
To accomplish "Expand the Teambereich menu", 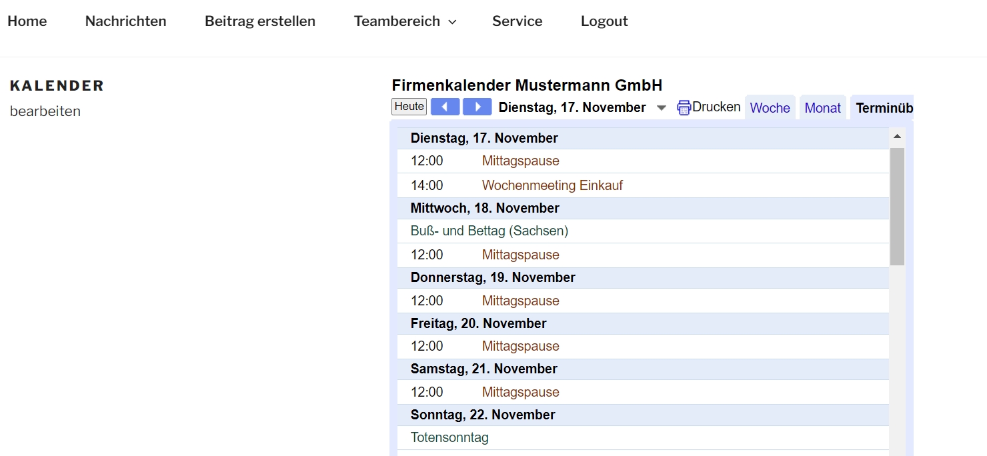I will click(x=405, y=21).
